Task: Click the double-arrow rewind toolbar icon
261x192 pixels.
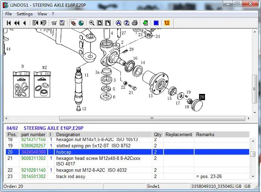Action: (17, 23)
